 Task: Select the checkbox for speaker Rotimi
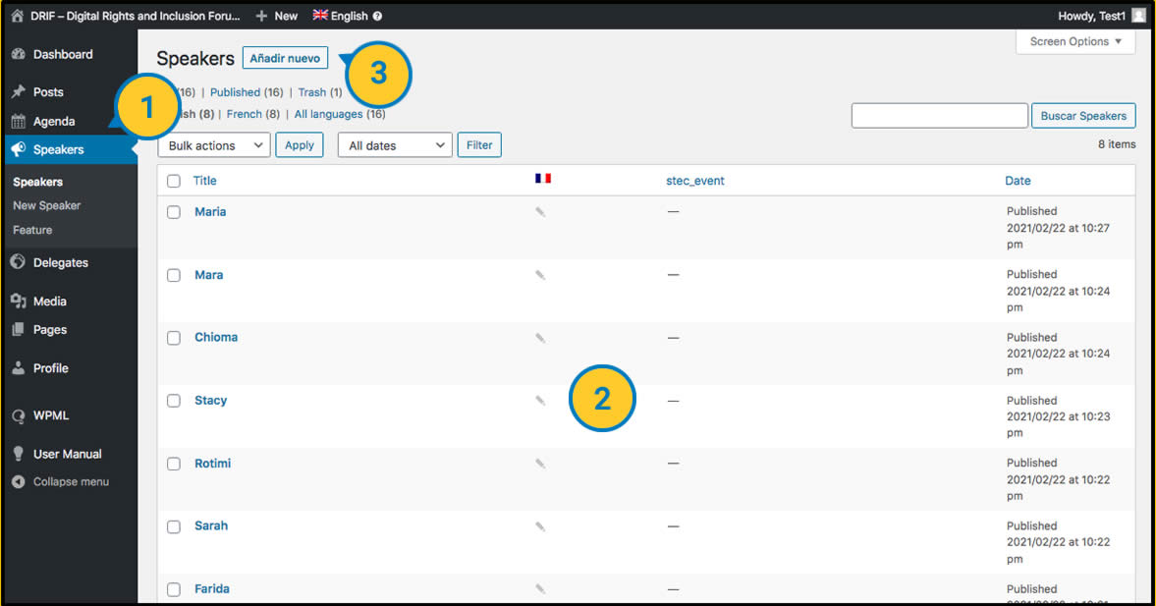pos(174,464)
